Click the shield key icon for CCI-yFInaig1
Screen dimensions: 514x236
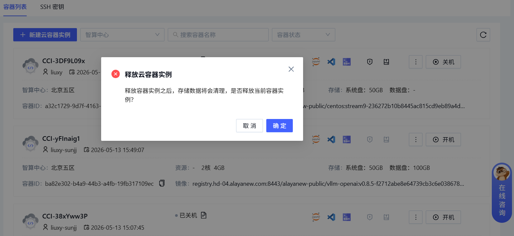pos(370,139)
